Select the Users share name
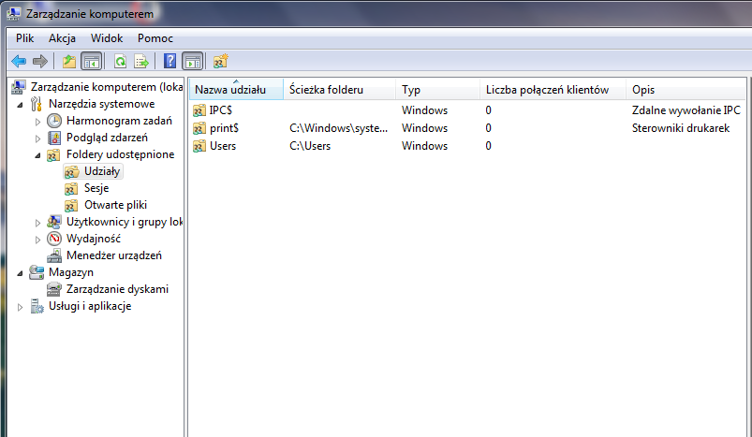 pos(223,146)
